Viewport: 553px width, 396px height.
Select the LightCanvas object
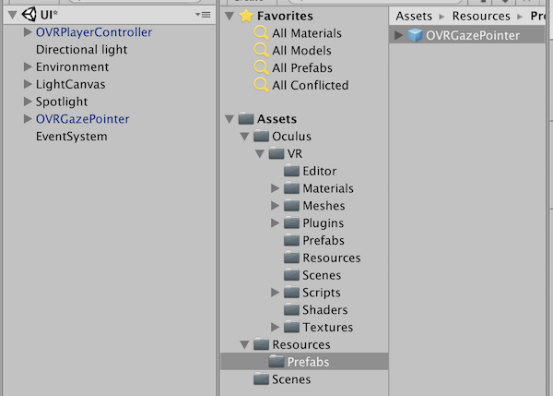(x=71, y=84)
